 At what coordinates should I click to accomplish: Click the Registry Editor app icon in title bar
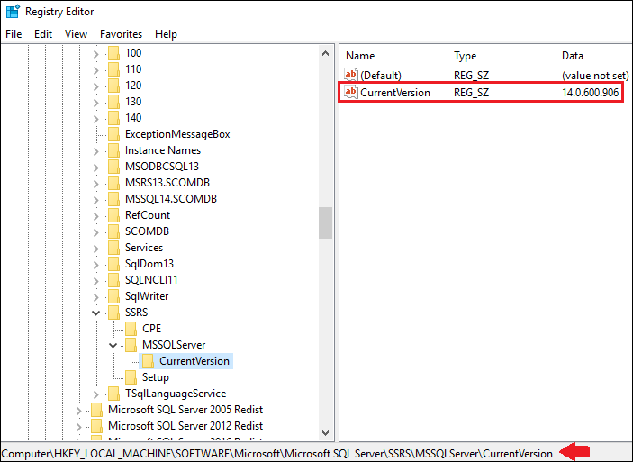point(13,12)
